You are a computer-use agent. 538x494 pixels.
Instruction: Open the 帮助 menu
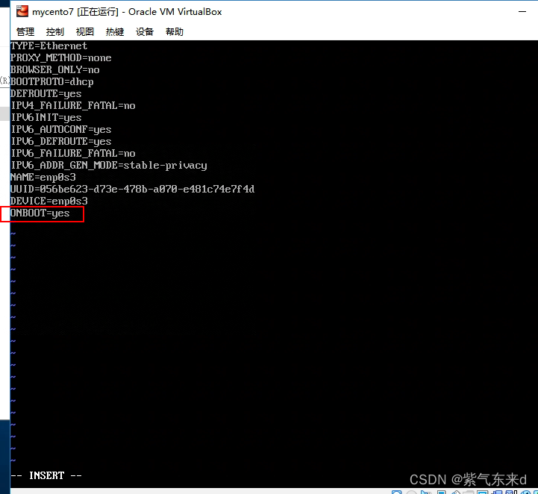(175, 32)
